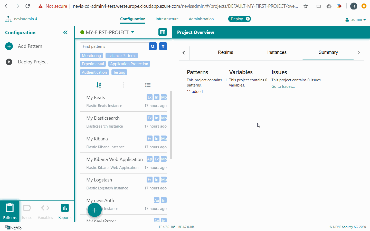Screen dimensions: 370x231
Task: Open the grid table view icon
Action: [163, 32]
